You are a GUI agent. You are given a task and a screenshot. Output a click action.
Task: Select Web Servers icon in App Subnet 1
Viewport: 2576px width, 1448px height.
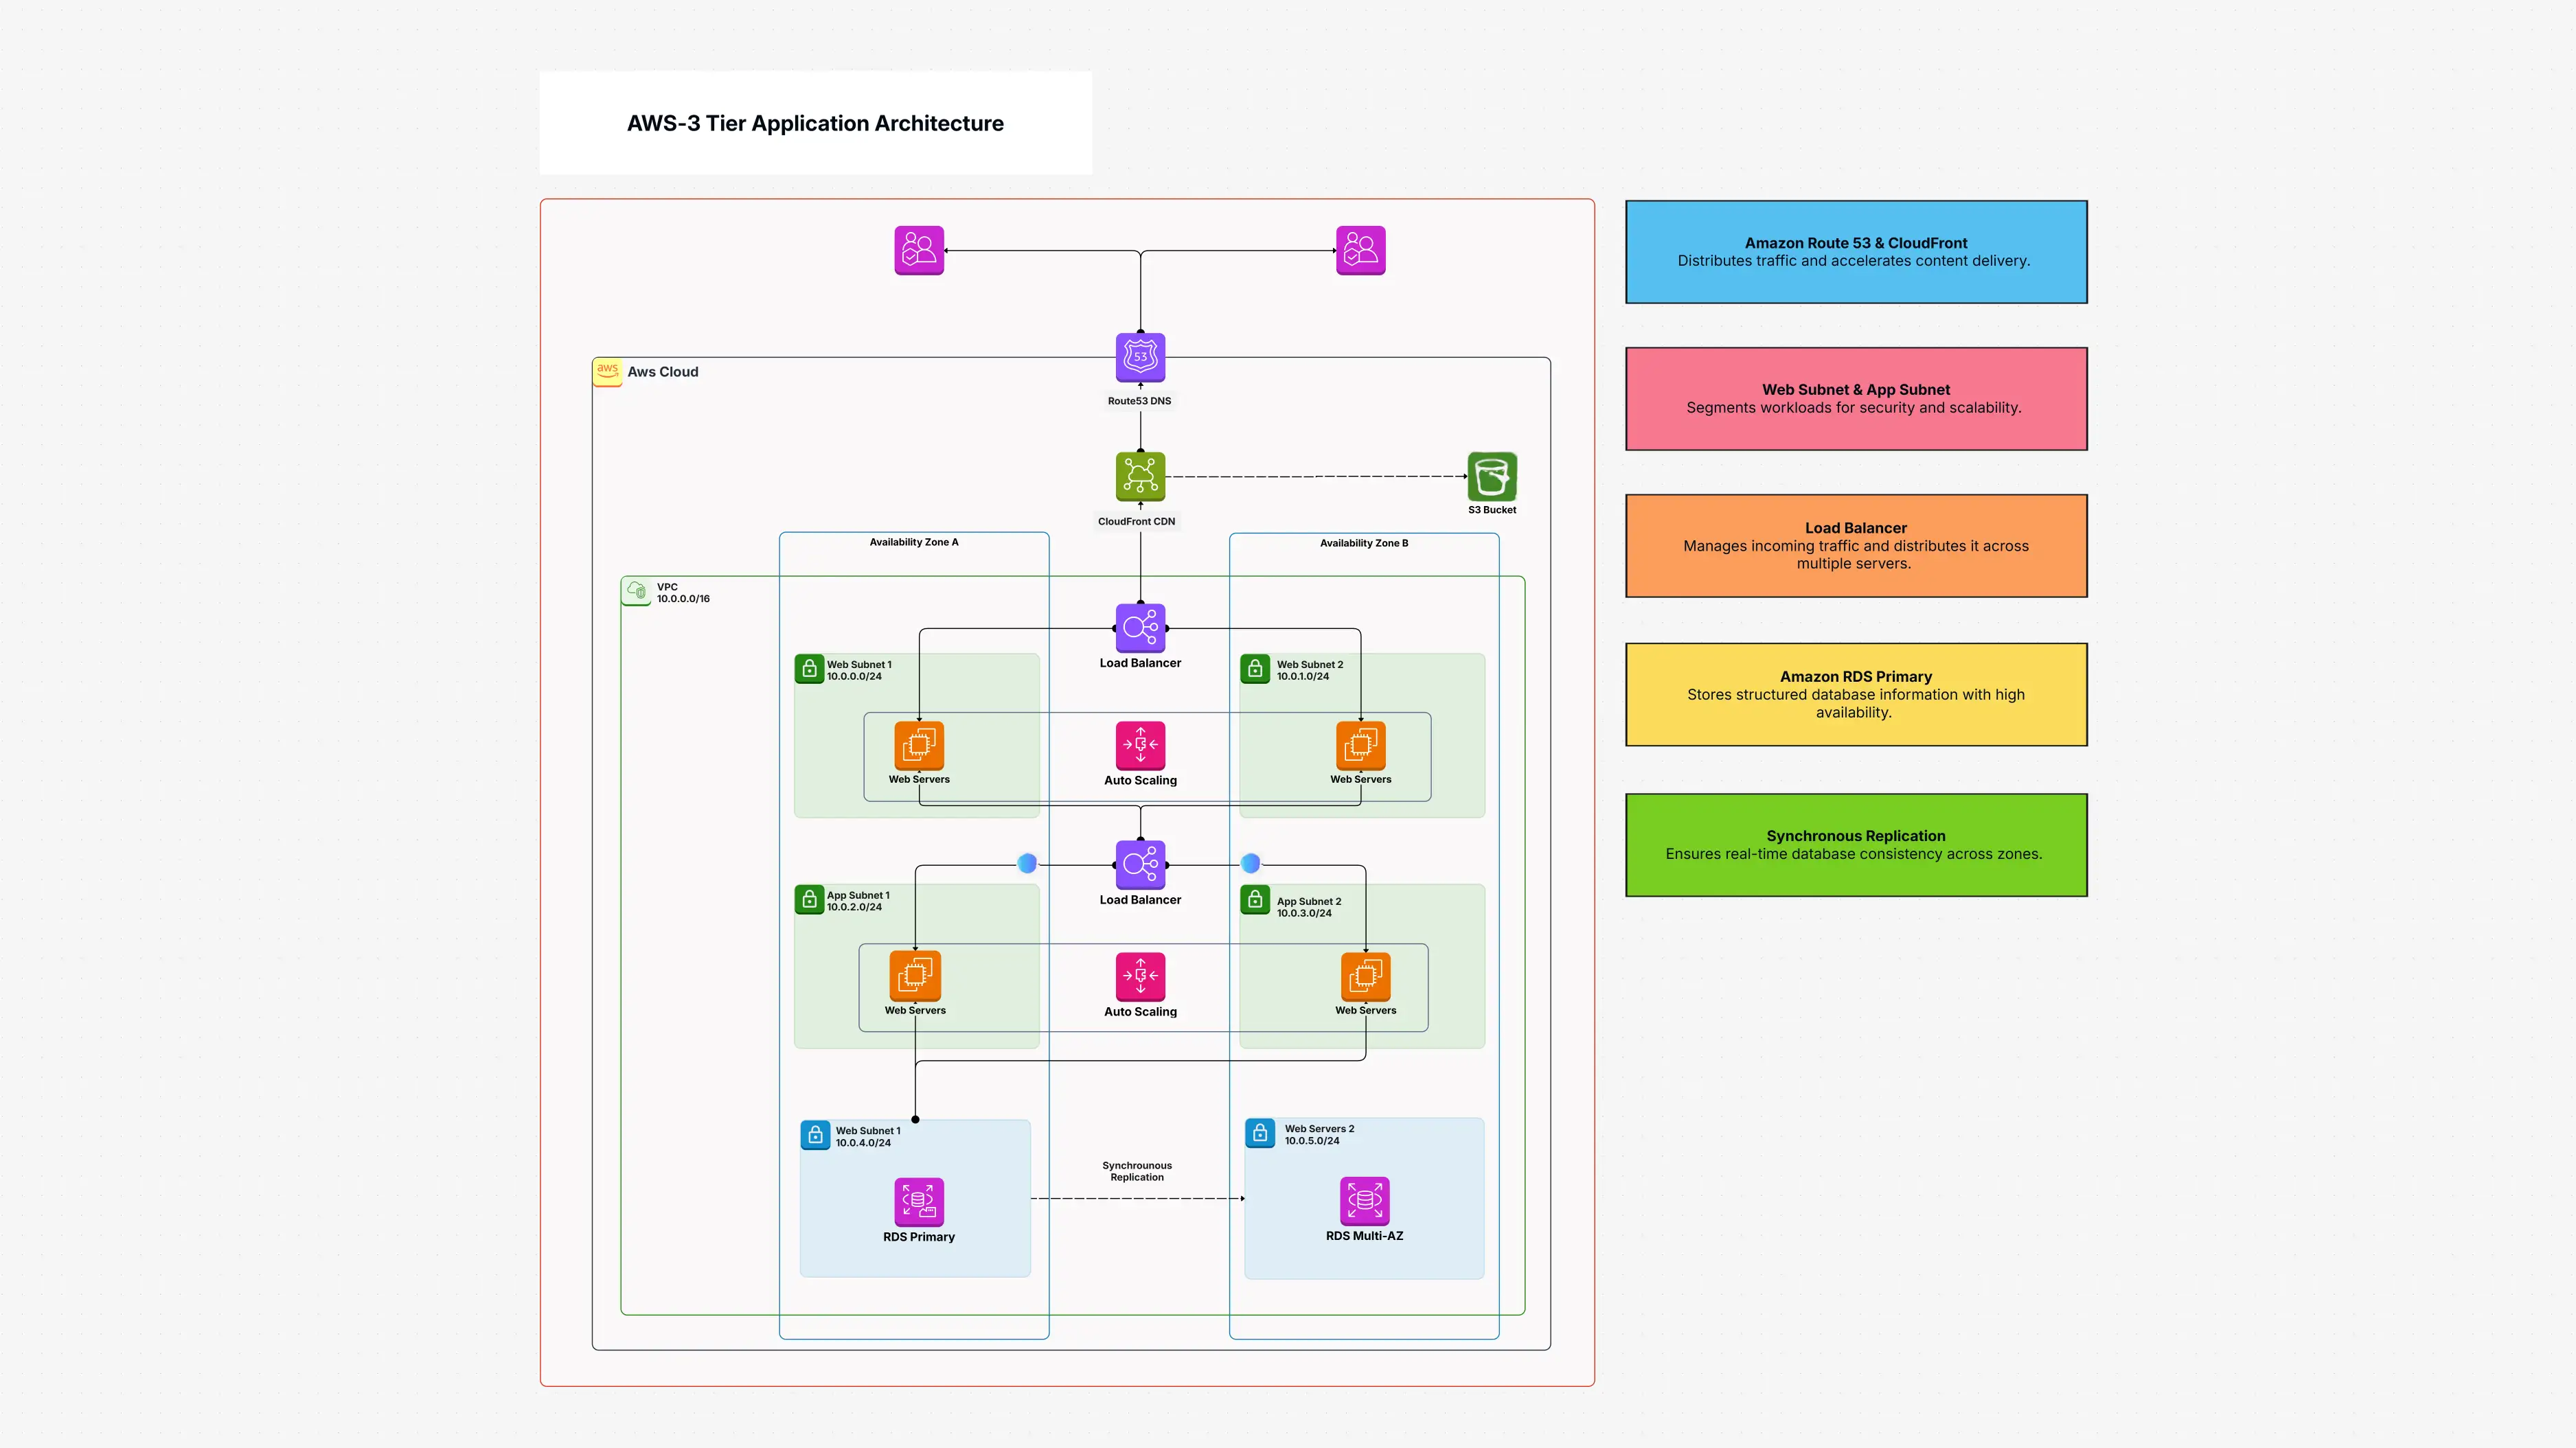coord(915,975)
